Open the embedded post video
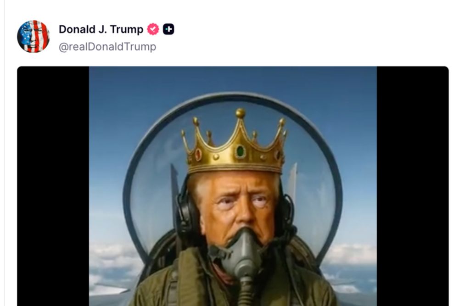459x306 pixels. click(x=233, y=186)
